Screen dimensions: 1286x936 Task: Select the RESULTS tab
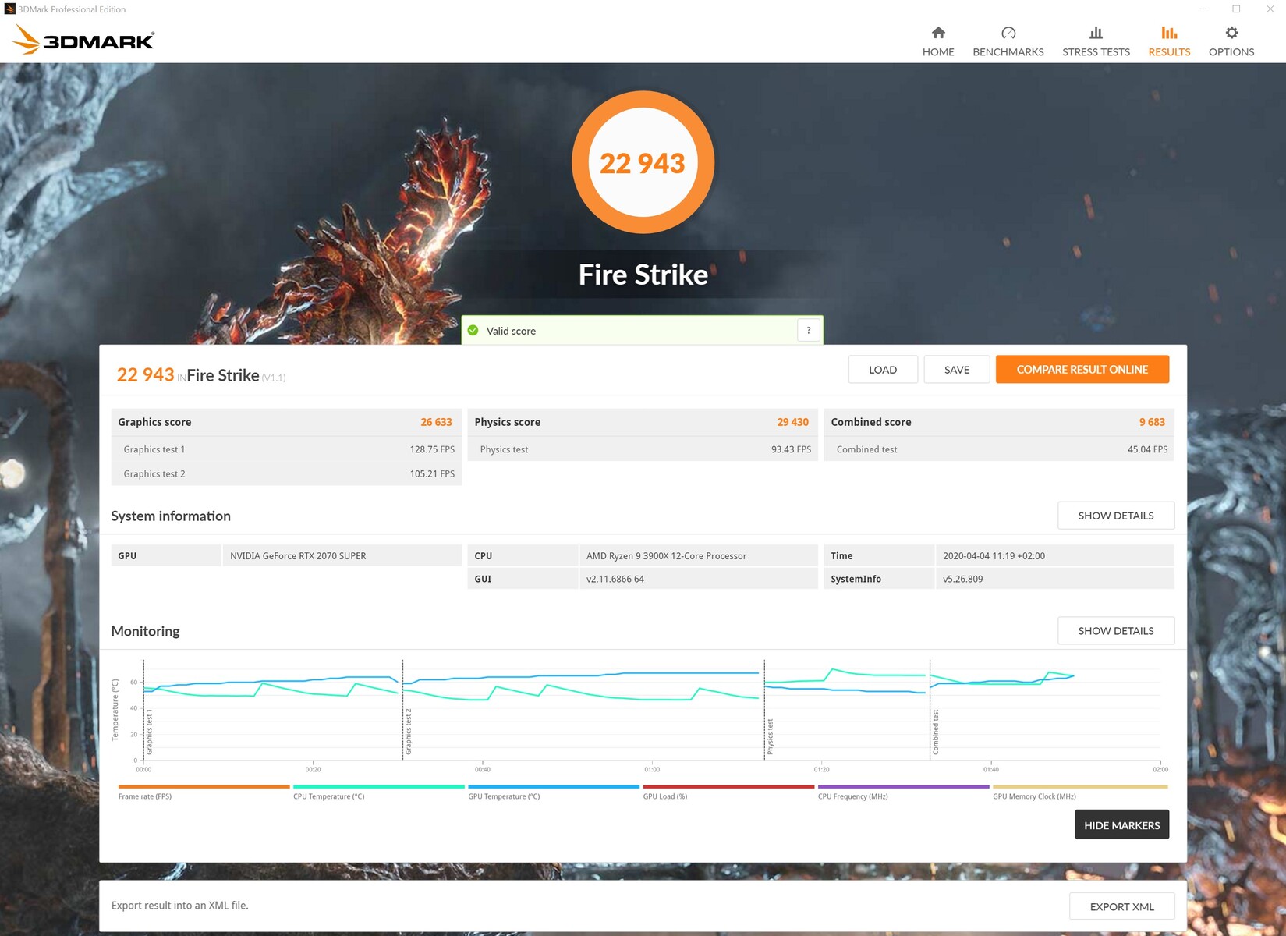click(x=1169, y=42)
